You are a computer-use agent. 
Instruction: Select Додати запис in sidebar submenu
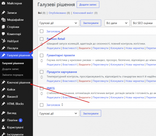(x=10, y=69)
